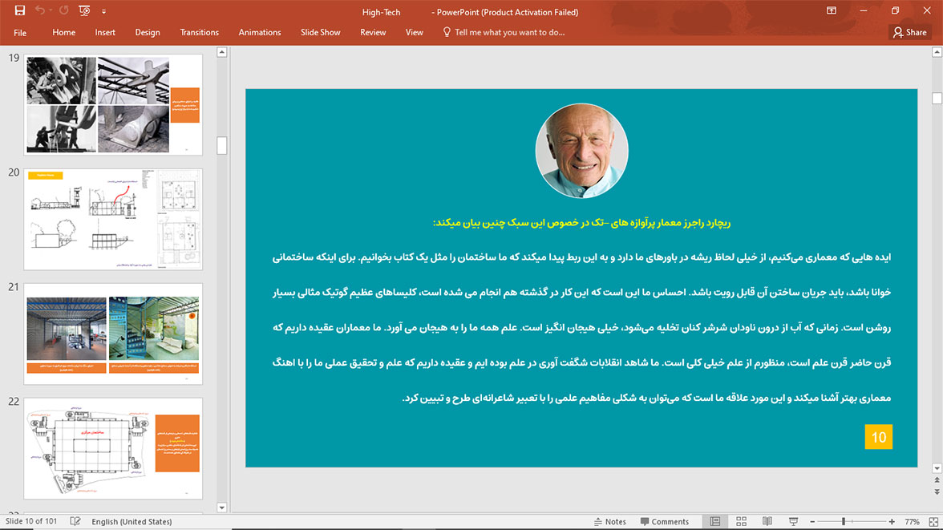The height and width of the screenshot is (530, 943).
Task: Select slide 22 thumbnail with site plan
Action: click(x=113, y=448)
